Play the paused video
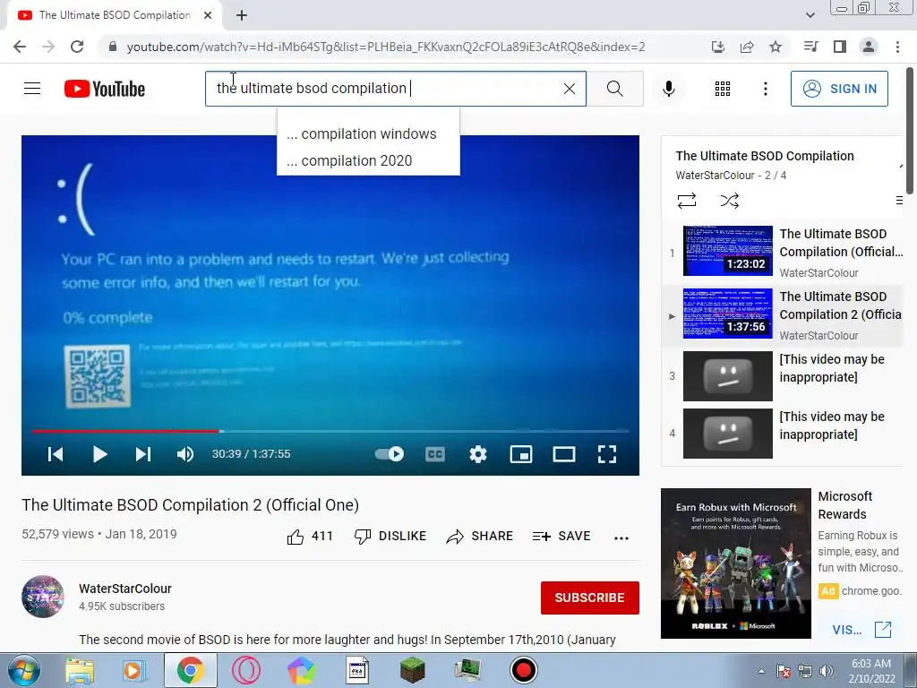Viewport: 917px width, 688px height. (x=99, y=454)
